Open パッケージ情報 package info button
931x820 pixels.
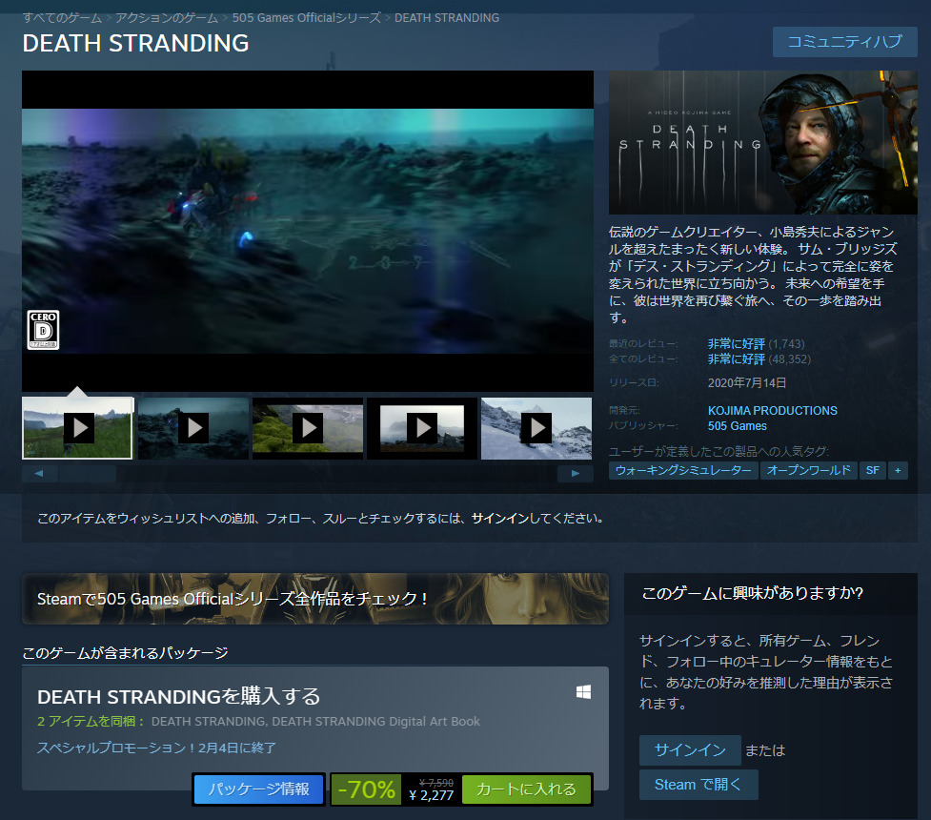tap(259, 789)
